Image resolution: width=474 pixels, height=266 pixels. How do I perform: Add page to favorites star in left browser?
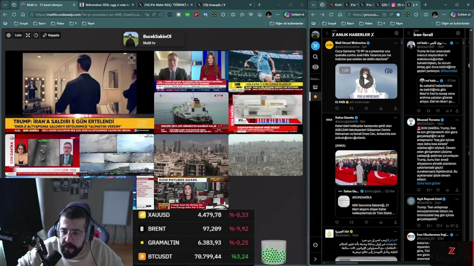point(161,14)
